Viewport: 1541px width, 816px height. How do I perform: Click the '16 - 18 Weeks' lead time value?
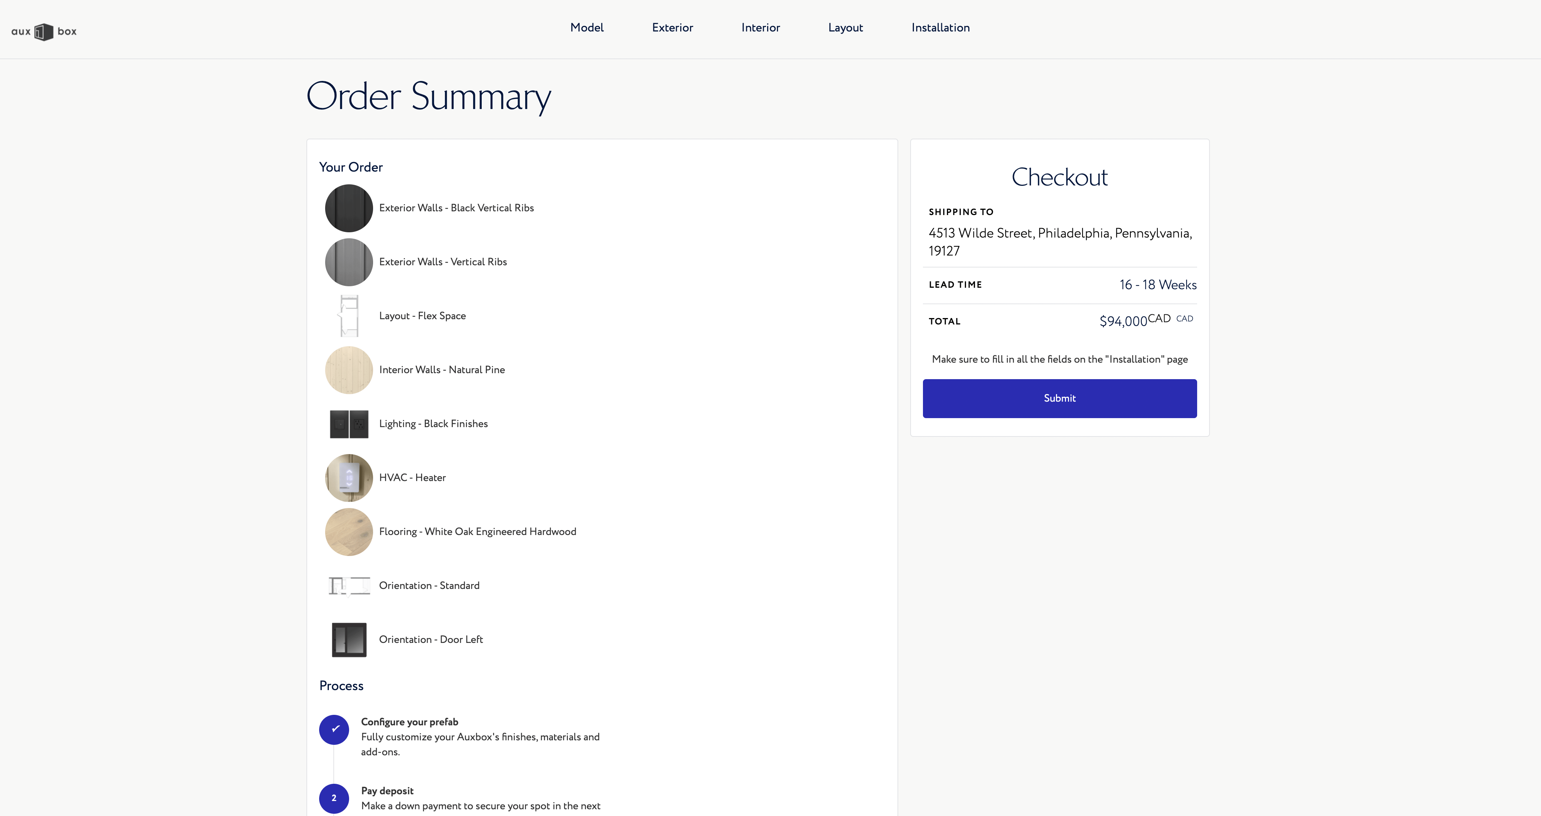pos(1158,285)
